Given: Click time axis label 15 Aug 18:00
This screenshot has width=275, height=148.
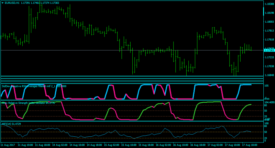Looking at the screenshot, I should pos(146,145).
